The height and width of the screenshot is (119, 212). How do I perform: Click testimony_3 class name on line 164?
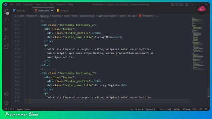84,73
